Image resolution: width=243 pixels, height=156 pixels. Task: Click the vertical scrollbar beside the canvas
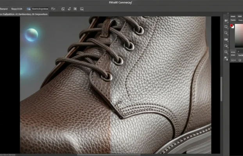pos(221,89)
